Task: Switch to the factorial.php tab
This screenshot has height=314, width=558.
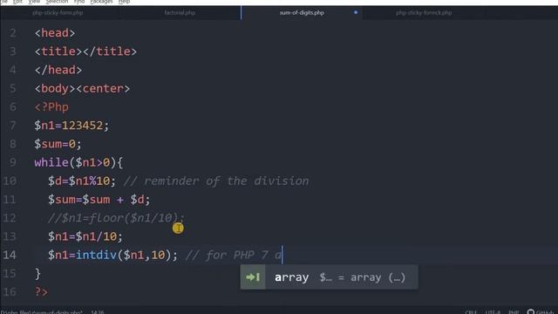Action: pyautogui.click(x=180, y=13)
